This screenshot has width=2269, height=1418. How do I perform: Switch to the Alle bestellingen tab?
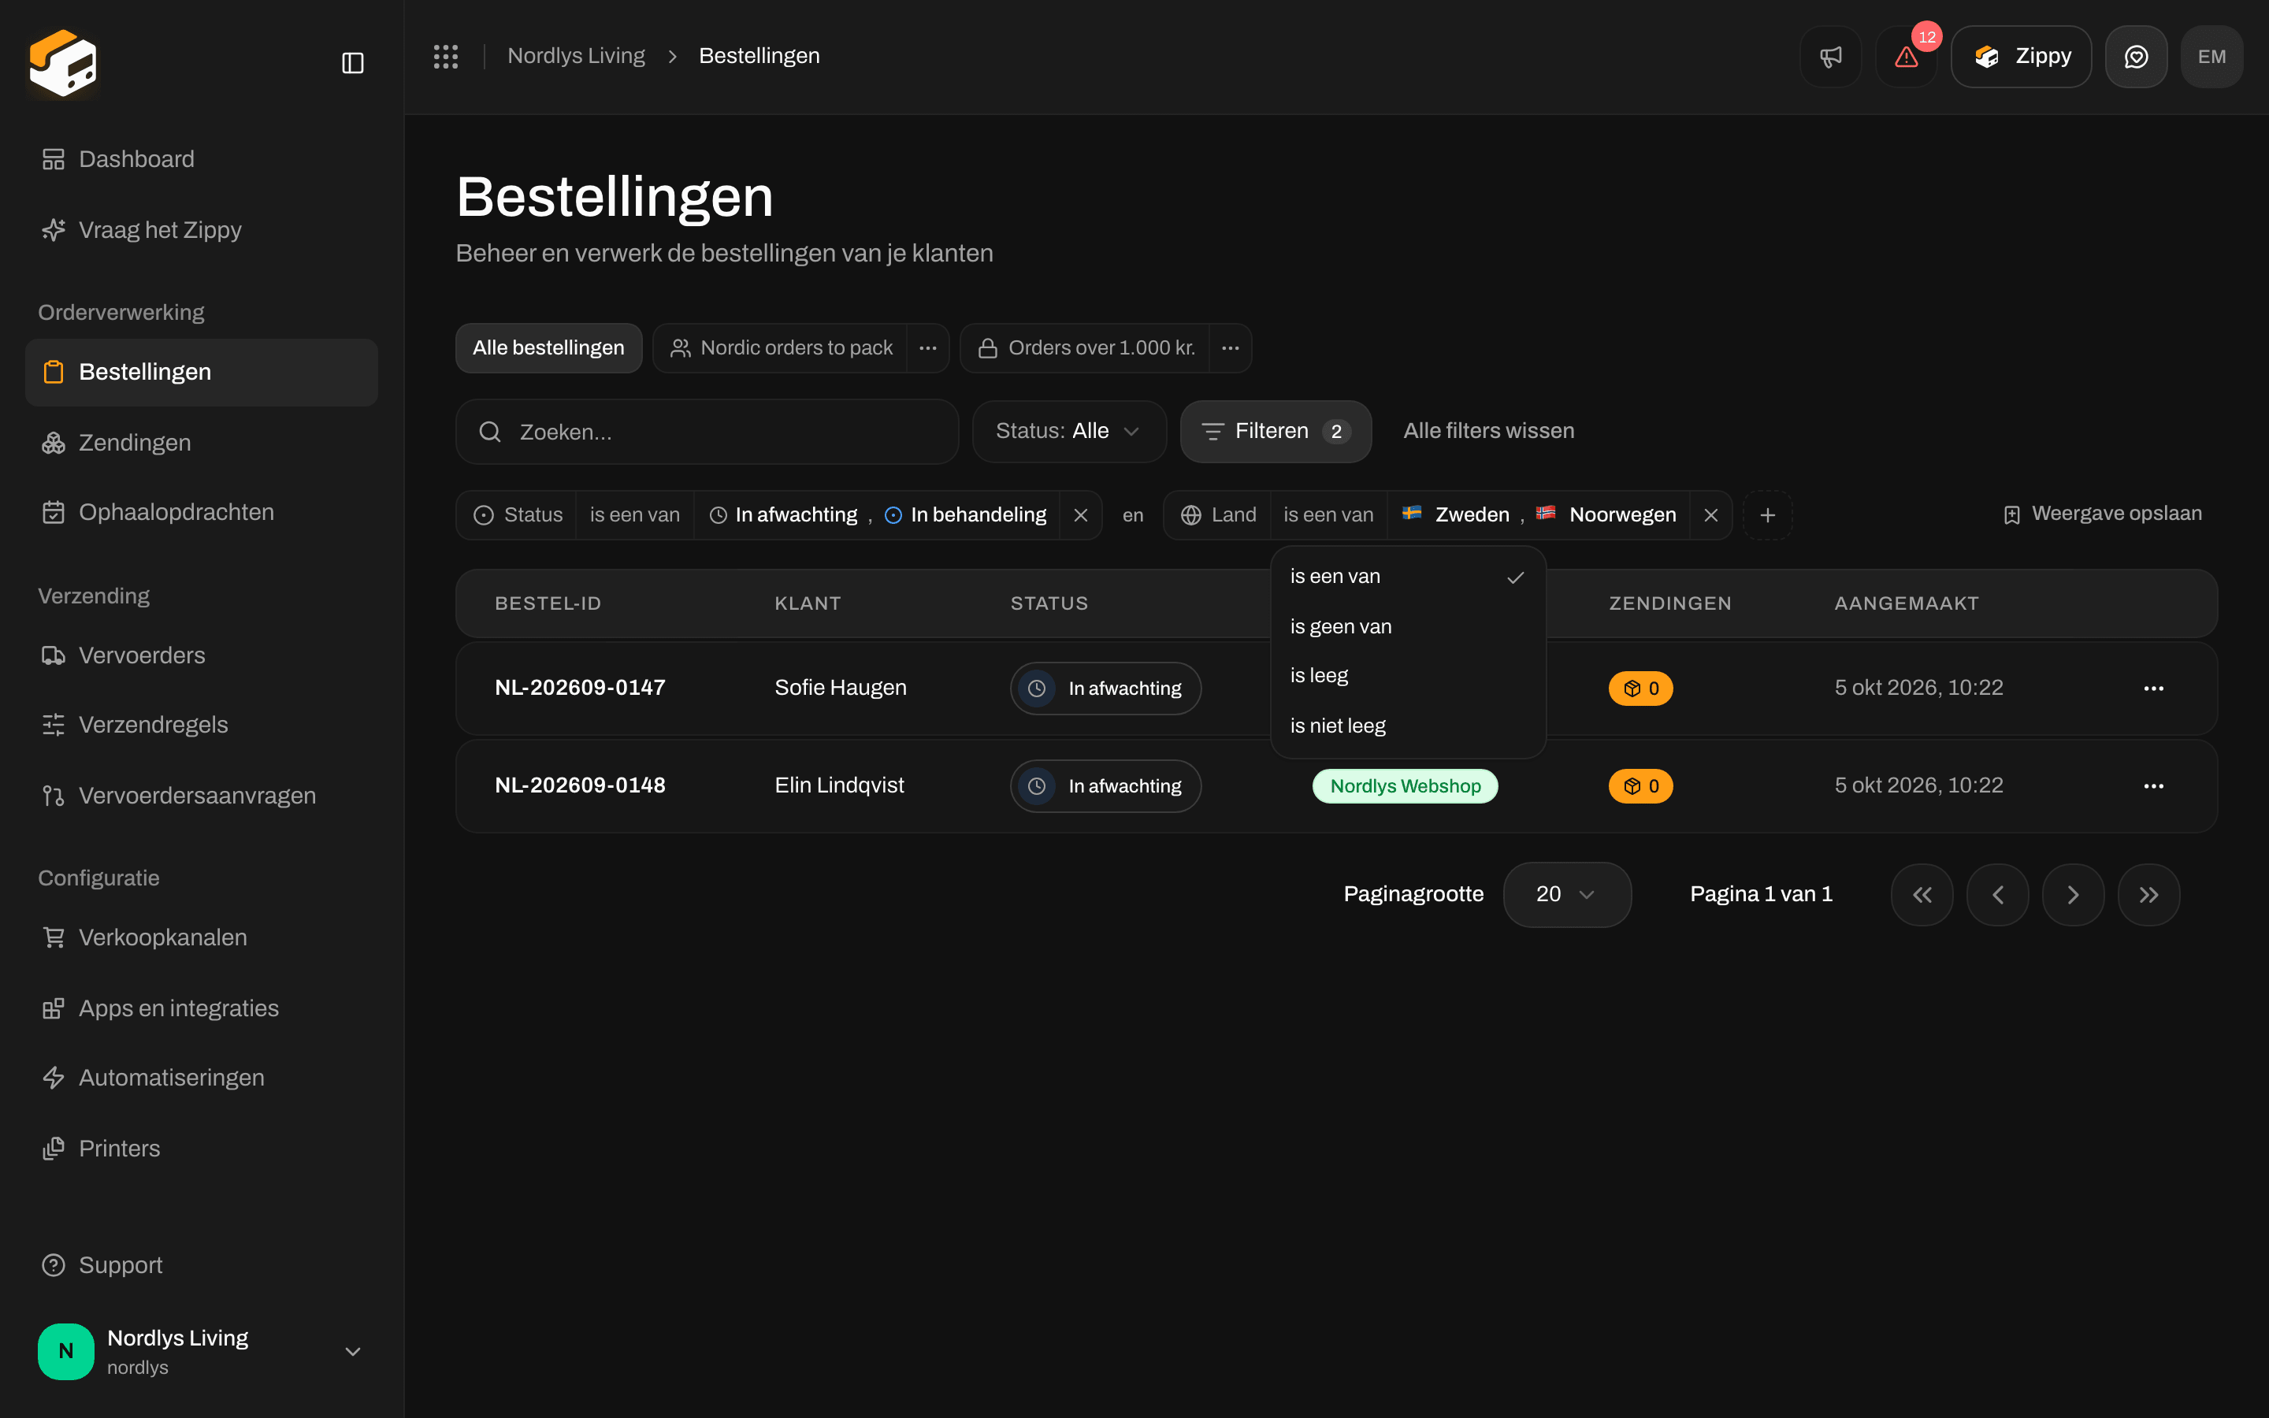pyautogui.click(x=548, y=348)
